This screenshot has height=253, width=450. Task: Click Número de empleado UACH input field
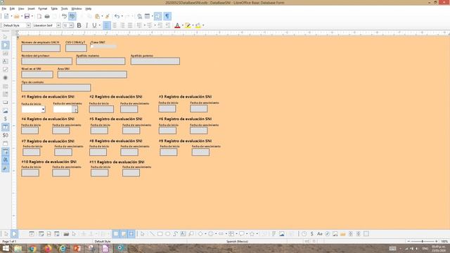tap(41, 48)
